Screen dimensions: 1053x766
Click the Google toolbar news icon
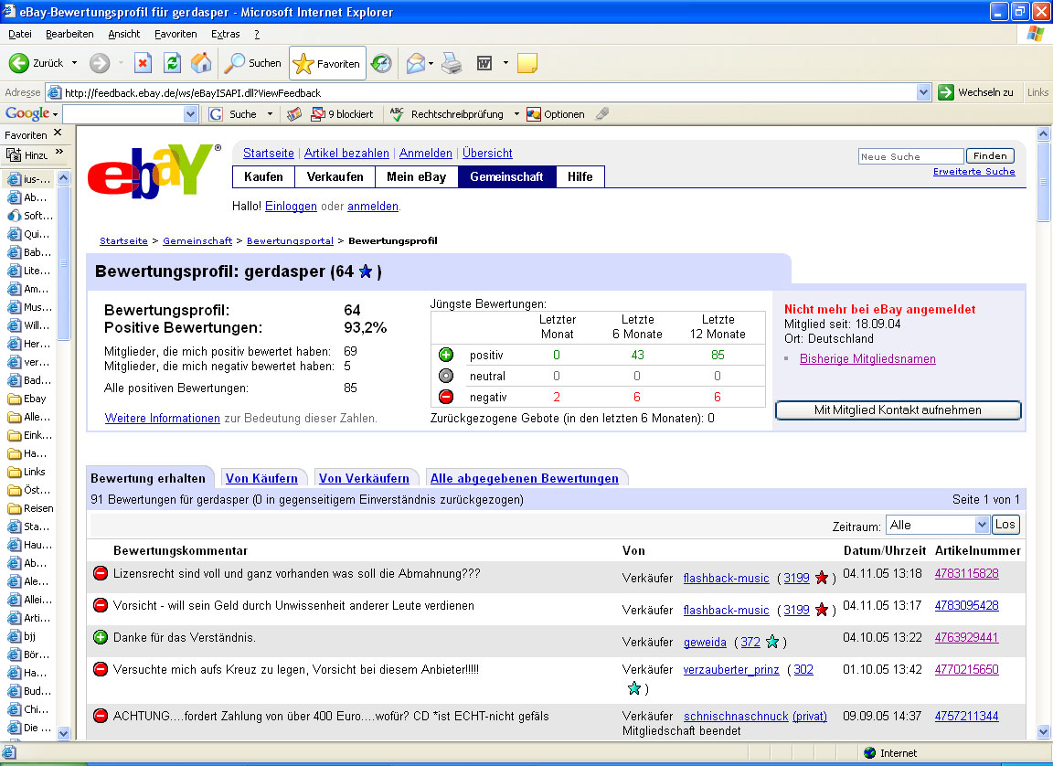click(x=294, y=114)
